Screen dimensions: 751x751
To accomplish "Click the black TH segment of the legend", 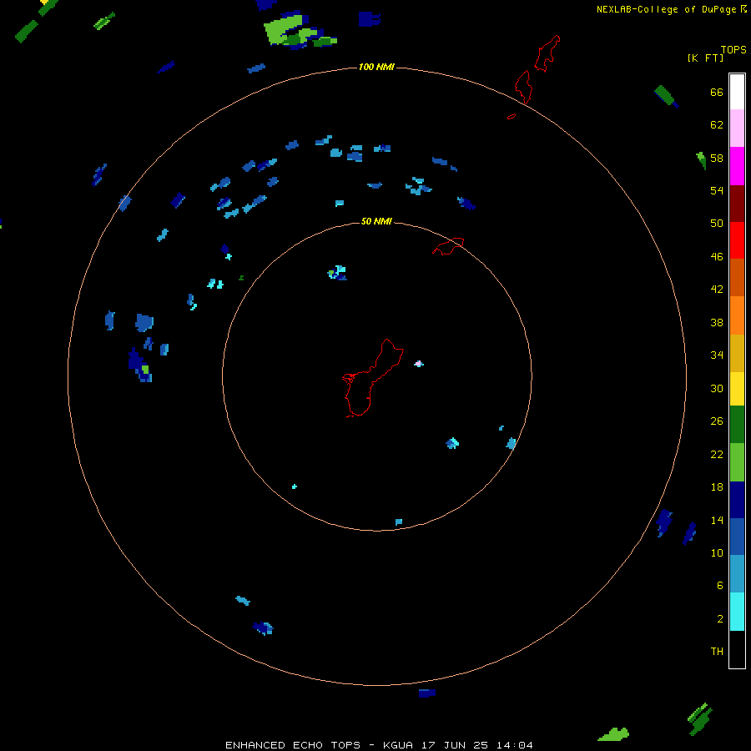I will [737, 649].
